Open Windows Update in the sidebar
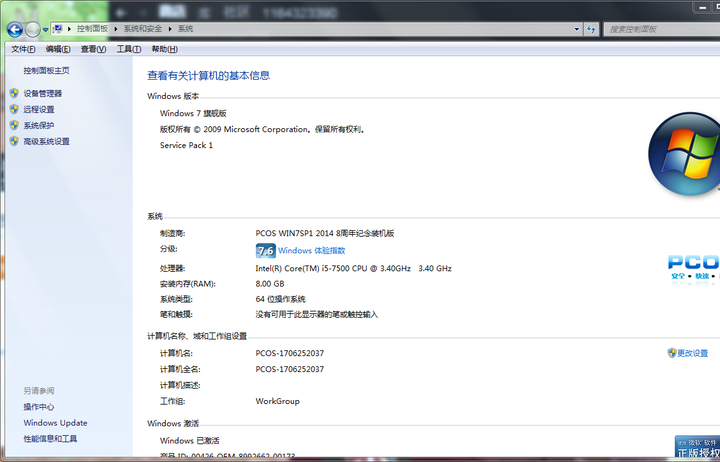Viewport: 720px width, 462px height. [55, 423]
